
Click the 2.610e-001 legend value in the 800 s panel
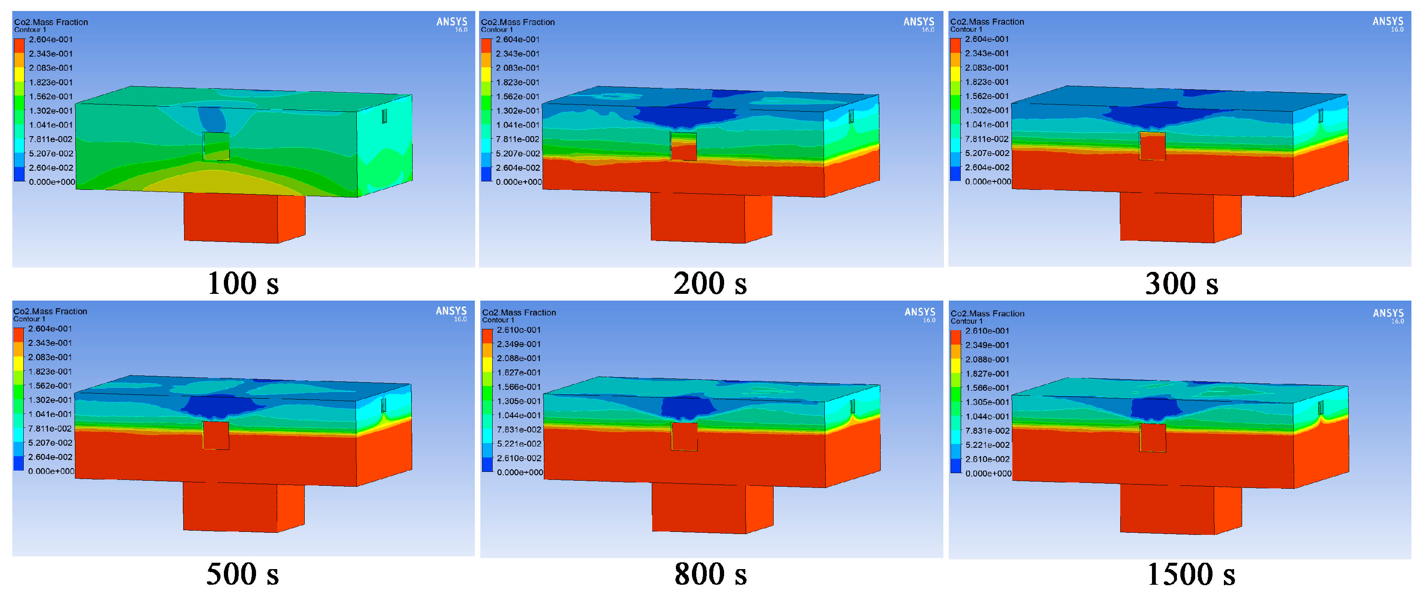pos(518,330)
